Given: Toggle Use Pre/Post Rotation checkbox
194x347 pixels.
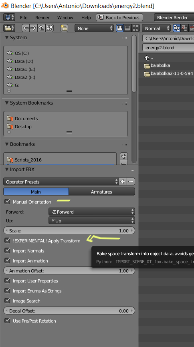Looking at the screenshot, I should pos(8,321).
